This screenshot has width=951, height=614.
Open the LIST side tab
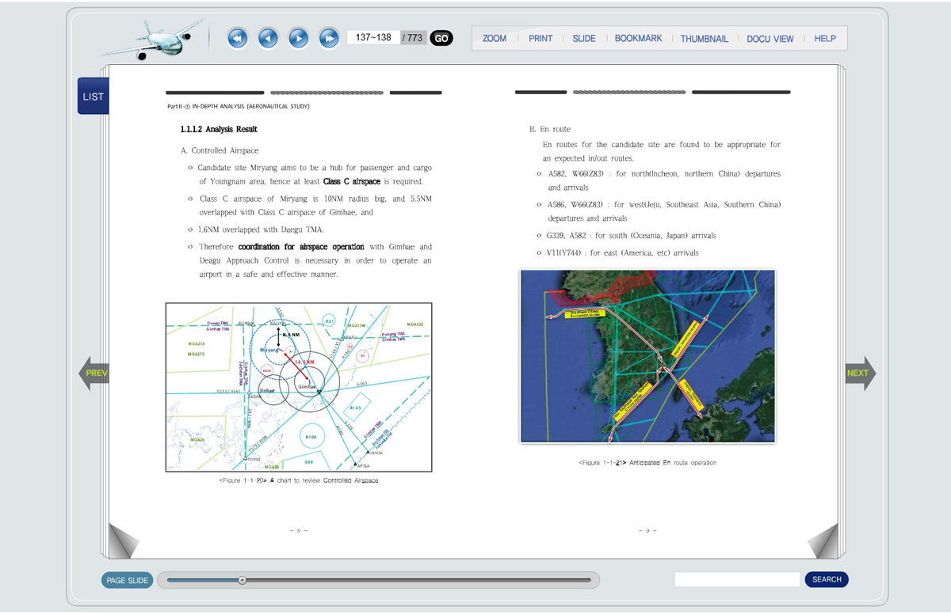[x=93, y=97]
